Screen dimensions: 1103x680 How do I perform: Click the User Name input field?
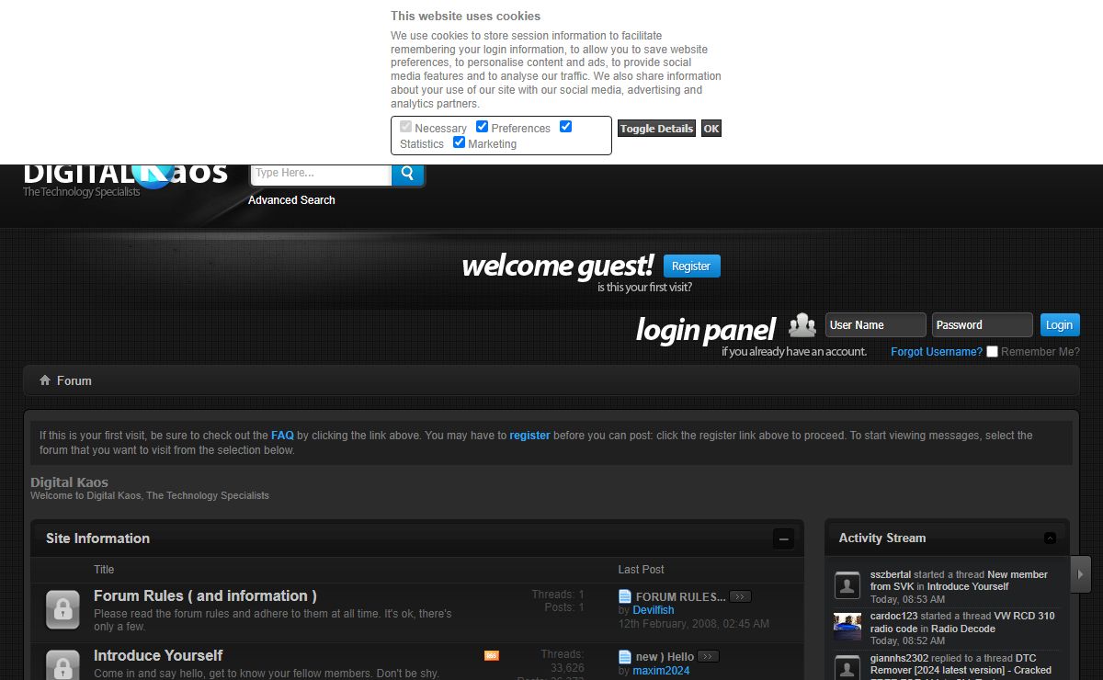tap(875, 324)
